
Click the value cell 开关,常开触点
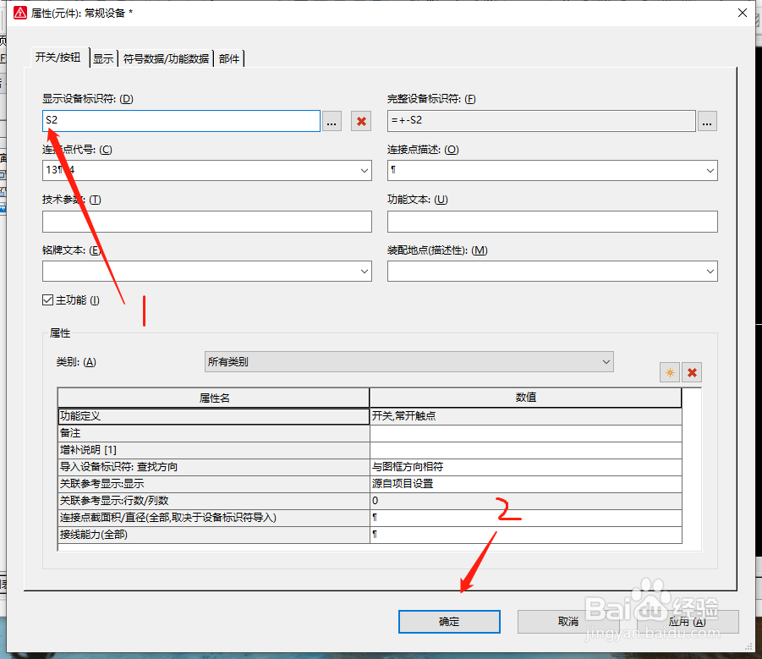coord(526,416)
